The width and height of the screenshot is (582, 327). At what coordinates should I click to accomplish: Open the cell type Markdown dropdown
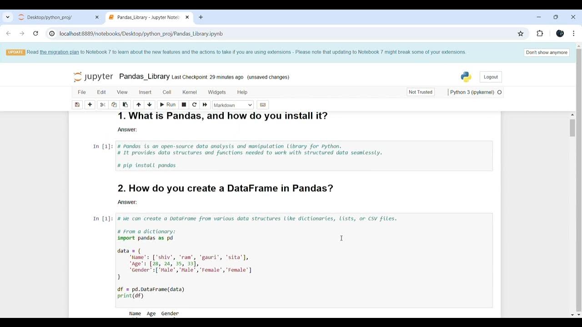(x=233, y=105)
